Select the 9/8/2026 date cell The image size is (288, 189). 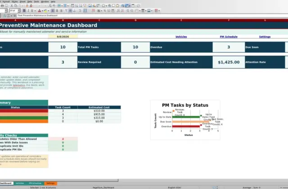coord(63,36)
